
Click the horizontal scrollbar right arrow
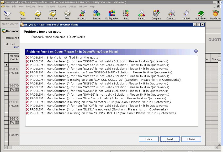tap(216, 147)
